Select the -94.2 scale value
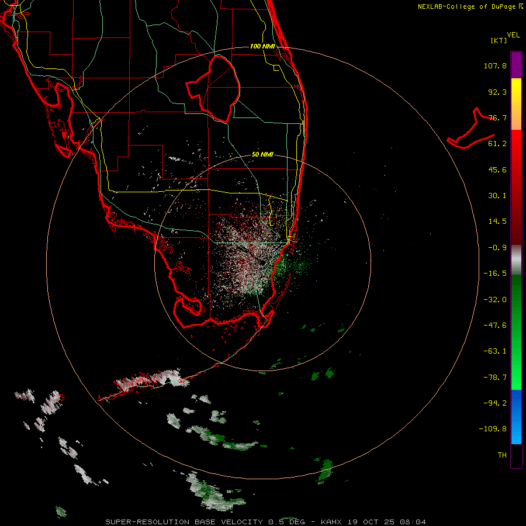This screenshot has width=526, height=526. pos(495,403)
